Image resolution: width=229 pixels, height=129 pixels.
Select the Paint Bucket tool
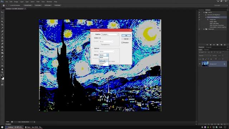pos(2,47)
